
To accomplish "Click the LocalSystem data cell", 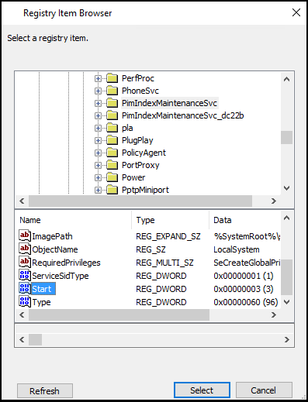I will [x=237, y=249].
